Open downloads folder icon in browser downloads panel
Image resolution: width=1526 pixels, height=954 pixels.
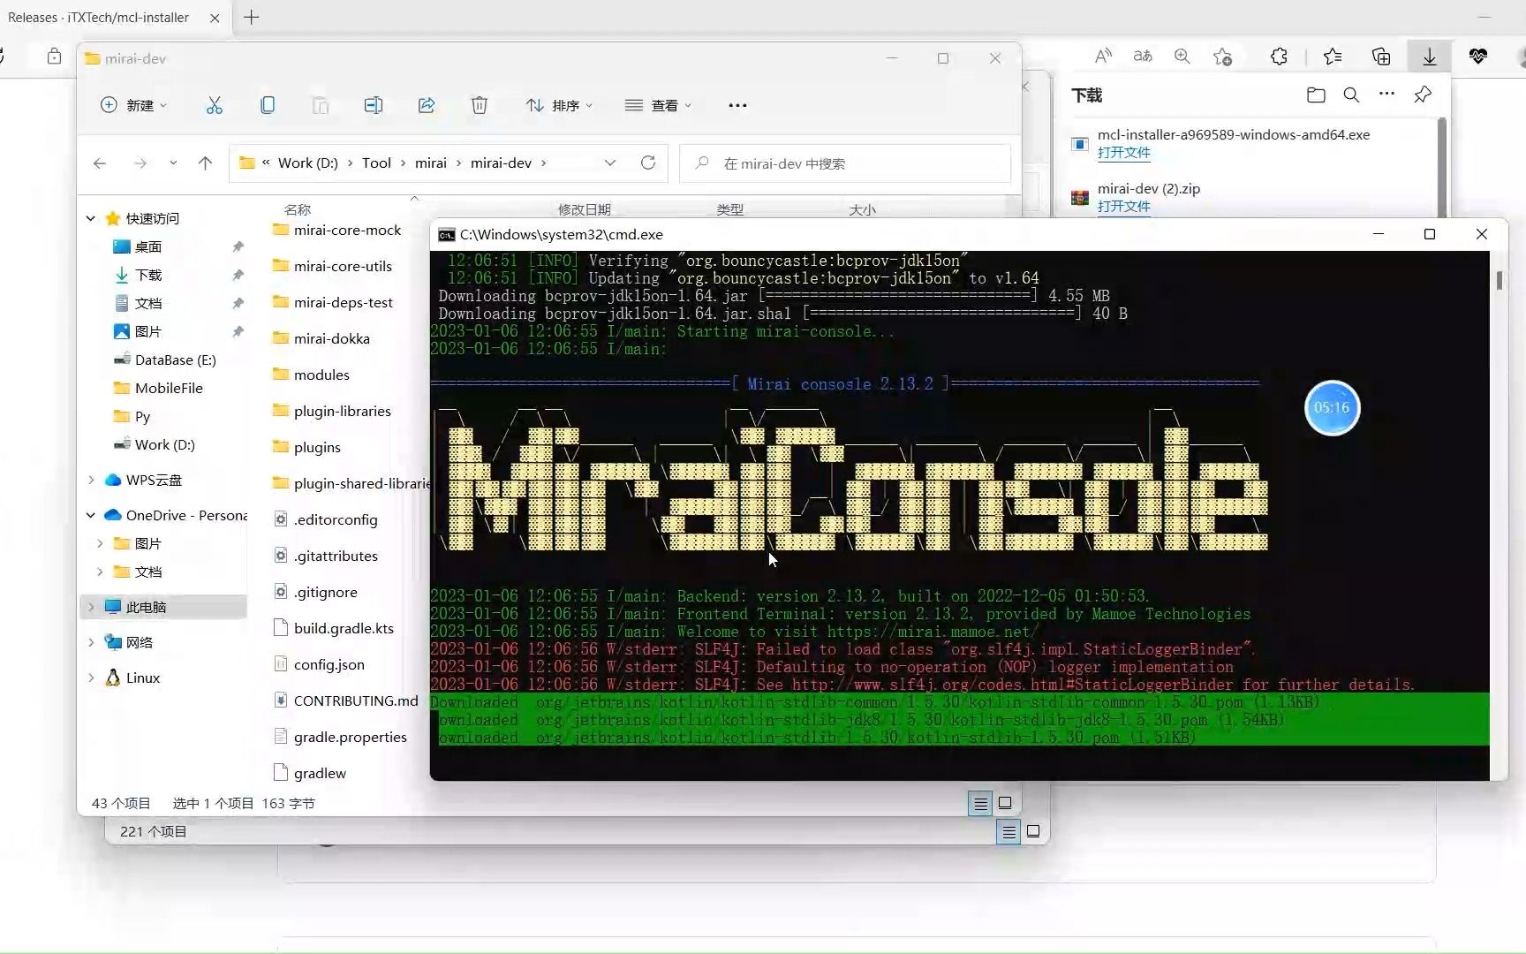[1316, 95]
